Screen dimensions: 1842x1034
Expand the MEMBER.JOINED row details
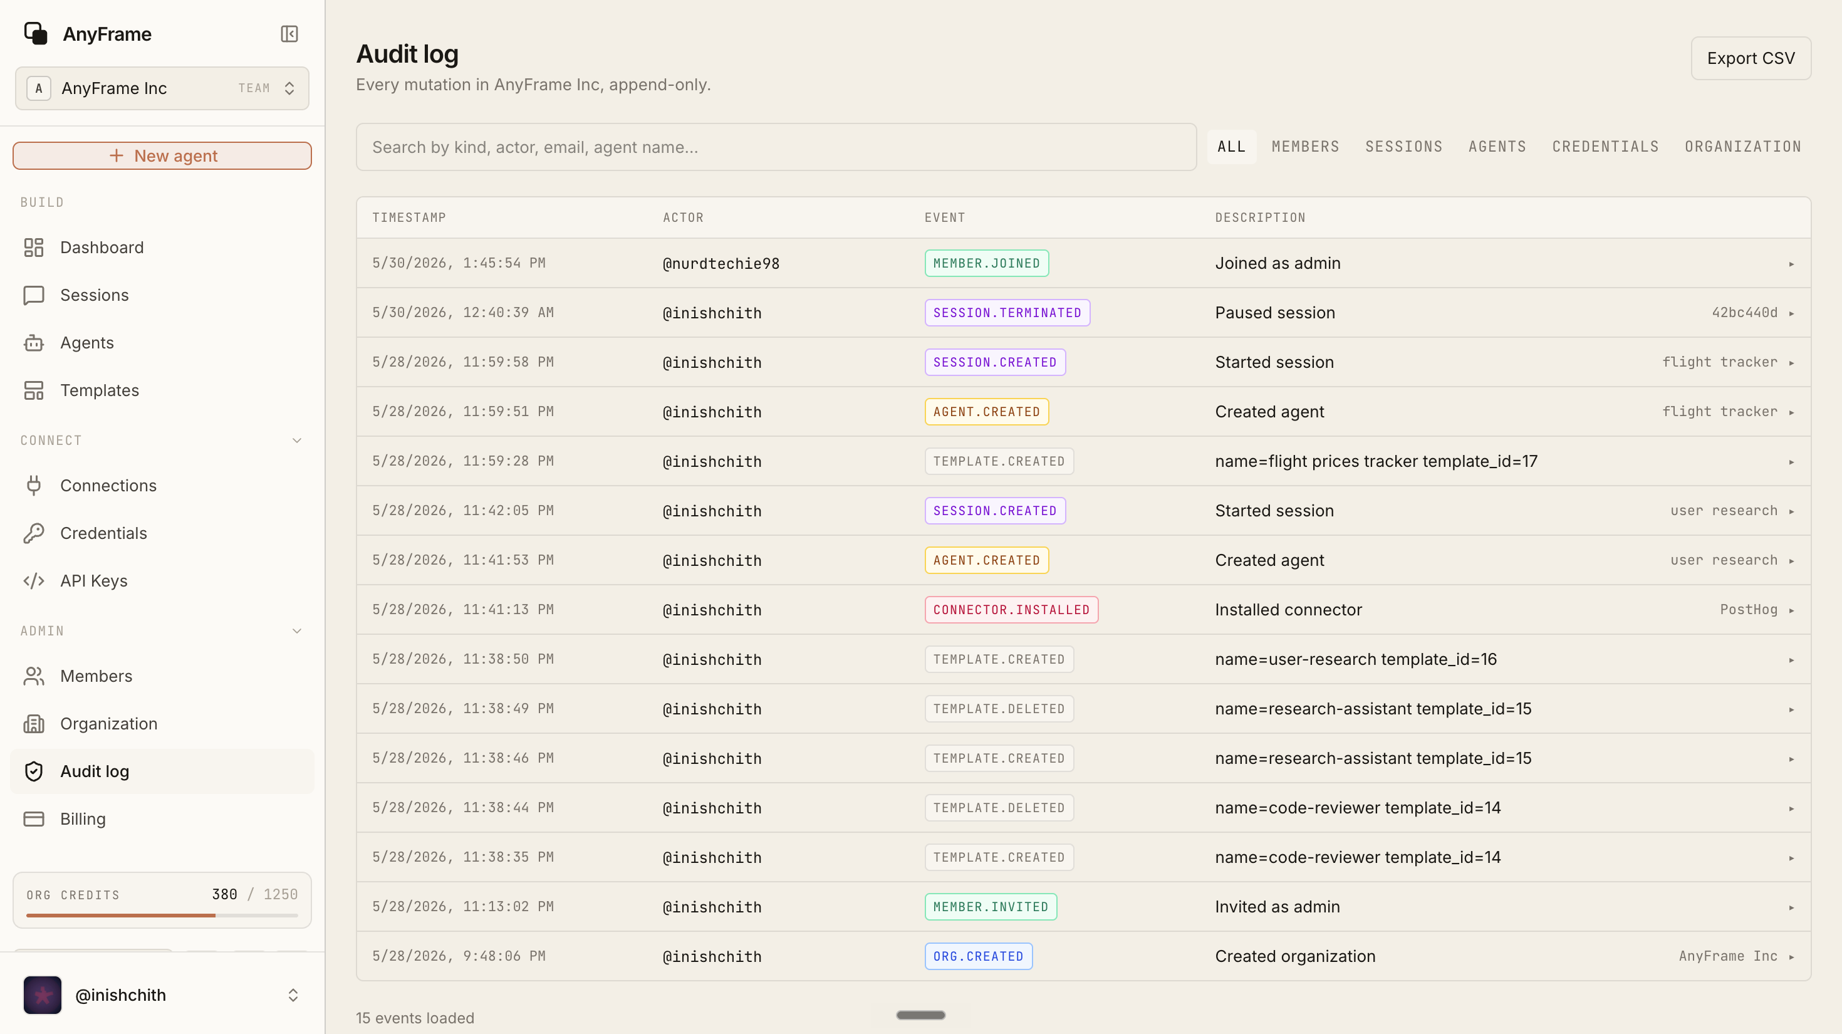pos(1791,263)
